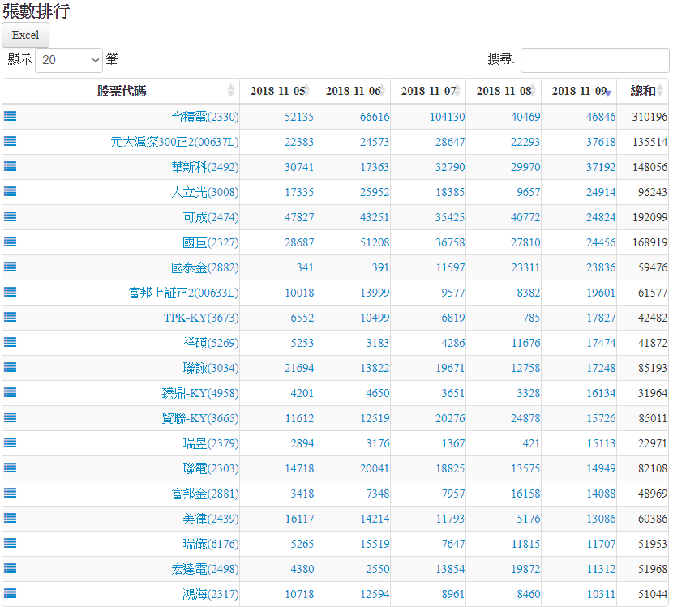Sort by the 2018-11-05 column header
673x607 pixels.
276,91
